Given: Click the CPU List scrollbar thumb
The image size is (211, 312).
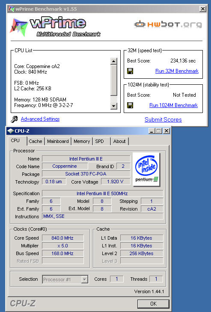Looking at the screenshot, I should click(114, 80).
